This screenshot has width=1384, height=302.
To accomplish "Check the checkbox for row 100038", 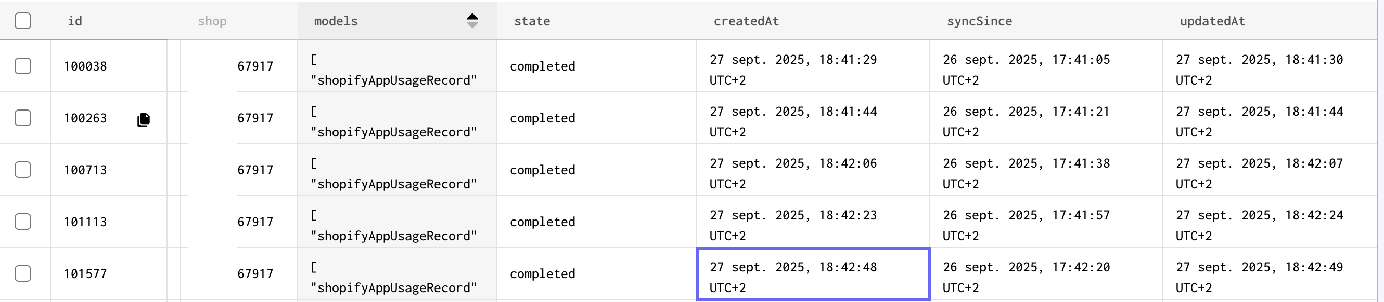I will click(22, 66).
